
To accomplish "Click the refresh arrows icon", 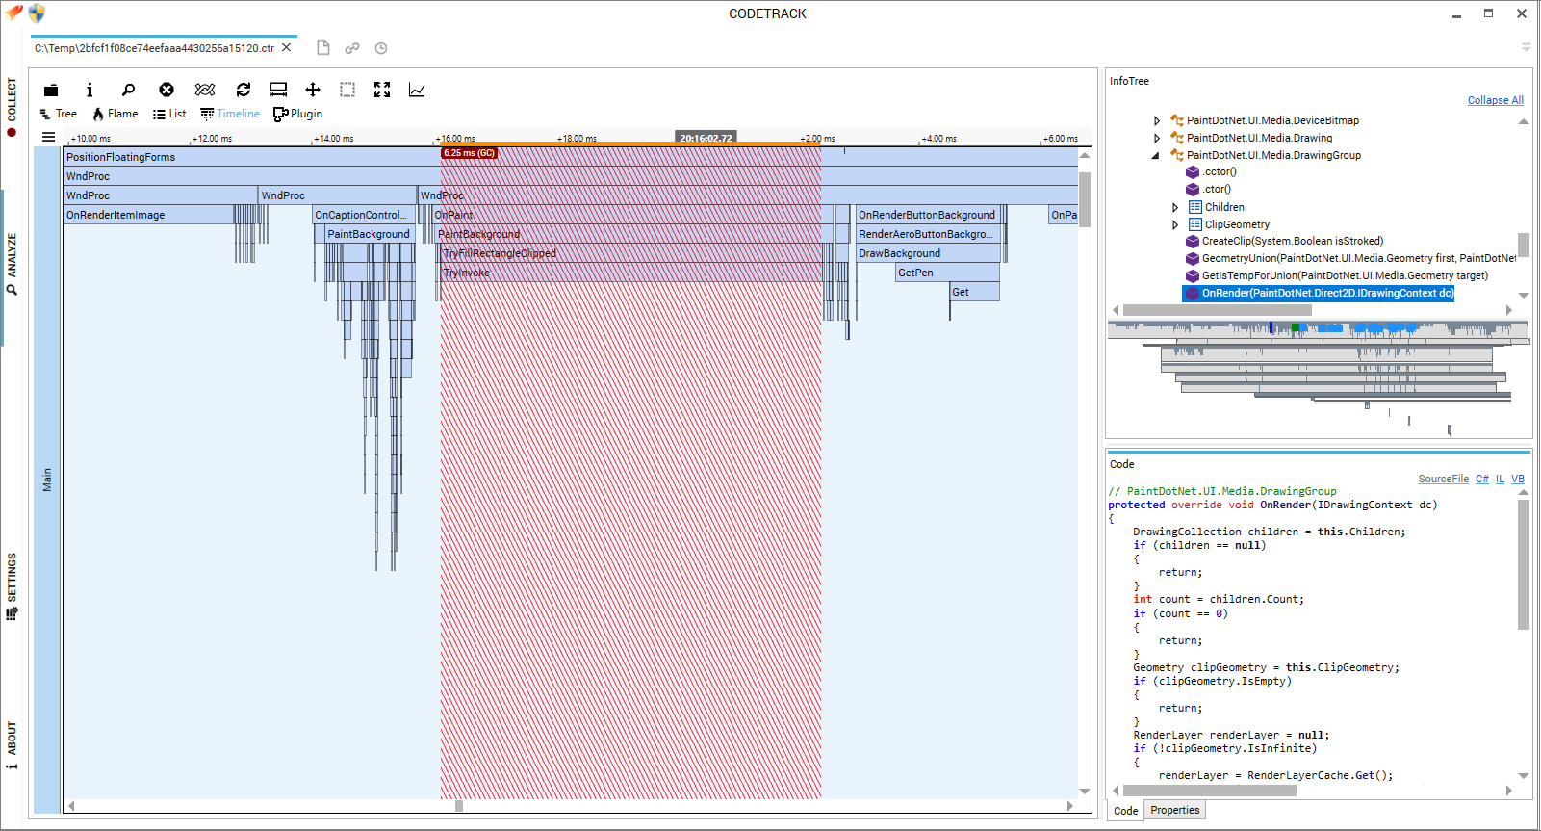I will tap(244, 90).
